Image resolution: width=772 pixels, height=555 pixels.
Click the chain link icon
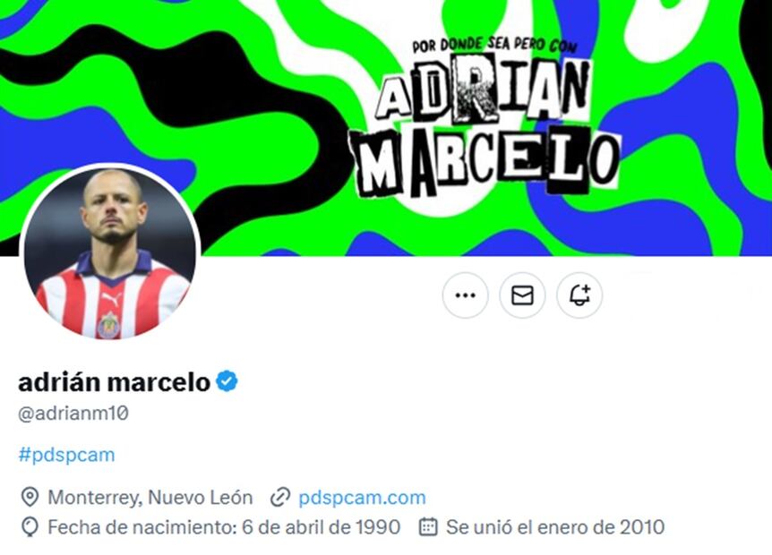coord(280,498)
